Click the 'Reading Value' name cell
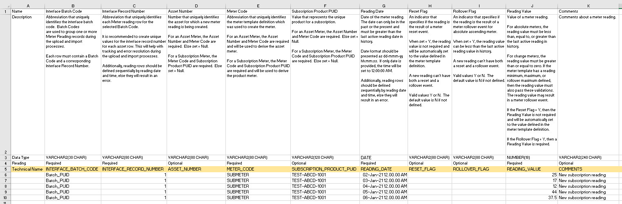The width and height of the screenshot is (622, 204). pos(532,11)
